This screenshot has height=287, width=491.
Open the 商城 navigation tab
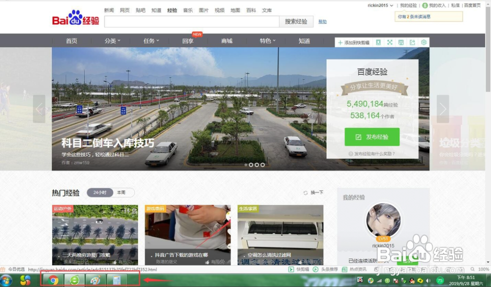pyautogui.click(x=226, y=41)
